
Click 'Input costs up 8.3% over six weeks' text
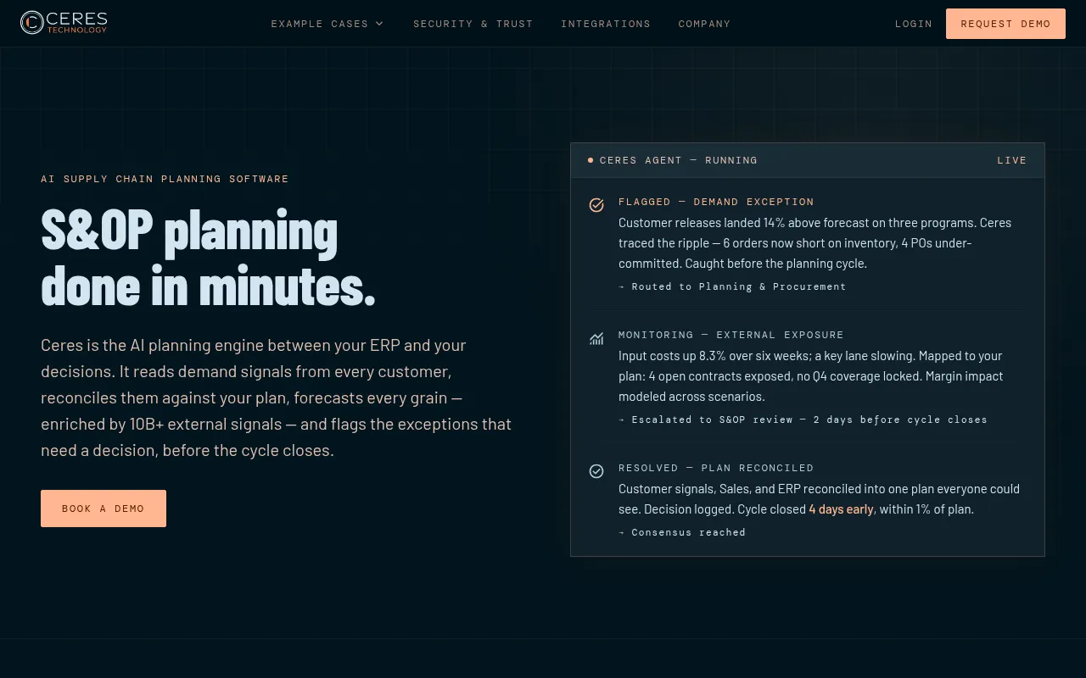[x=810, y=376]
